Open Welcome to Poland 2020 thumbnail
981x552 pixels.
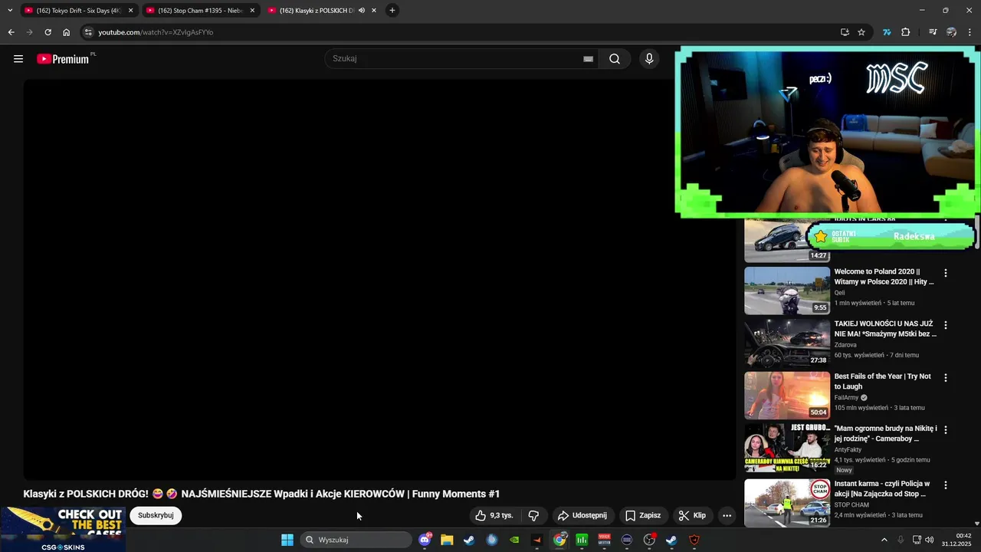click(x=787, y=291)
